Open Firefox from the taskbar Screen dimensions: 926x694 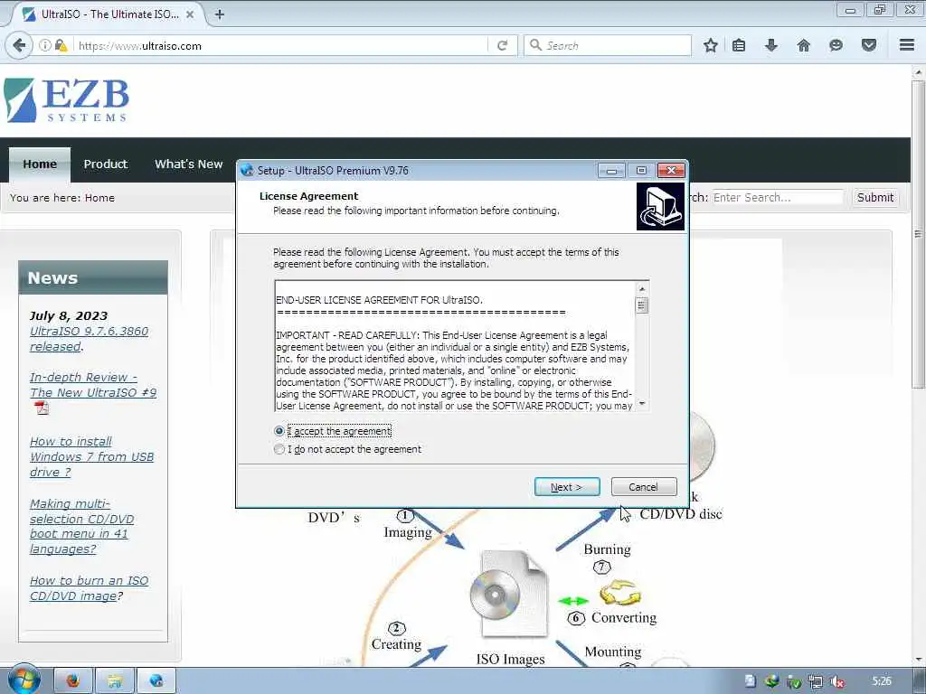72,680
